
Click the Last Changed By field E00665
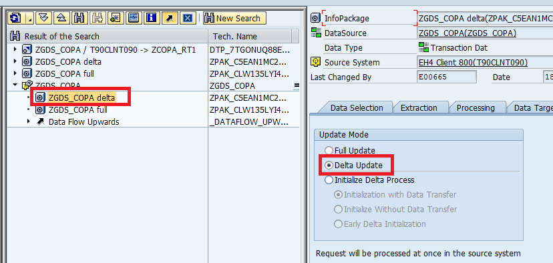pos(447,77)
